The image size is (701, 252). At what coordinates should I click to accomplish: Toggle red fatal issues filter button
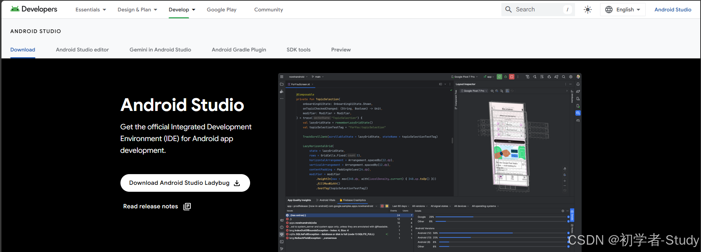click(382, 206)
